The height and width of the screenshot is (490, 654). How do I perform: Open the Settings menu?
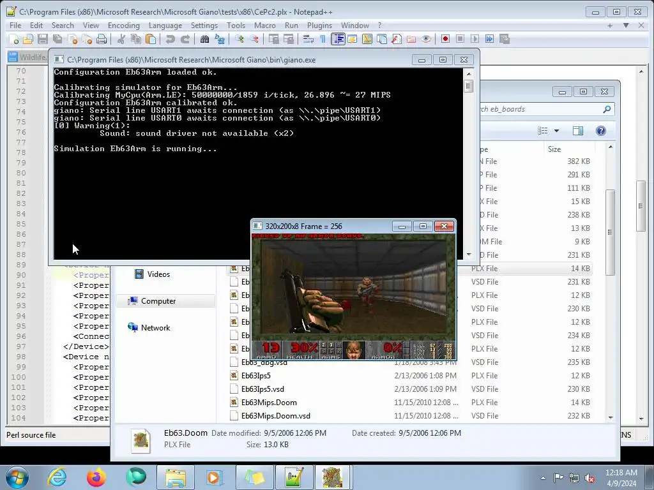204,26
